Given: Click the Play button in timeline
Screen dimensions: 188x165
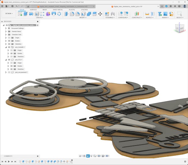Looking at the screenshot, I should click(9, 161).
